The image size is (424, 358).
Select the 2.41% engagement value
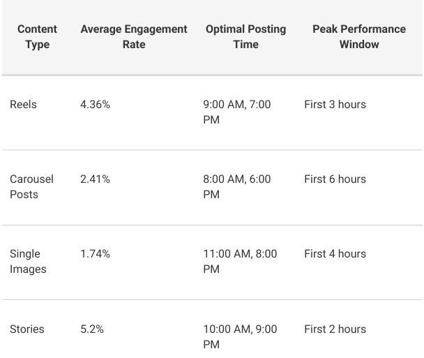tap(95, 179)
